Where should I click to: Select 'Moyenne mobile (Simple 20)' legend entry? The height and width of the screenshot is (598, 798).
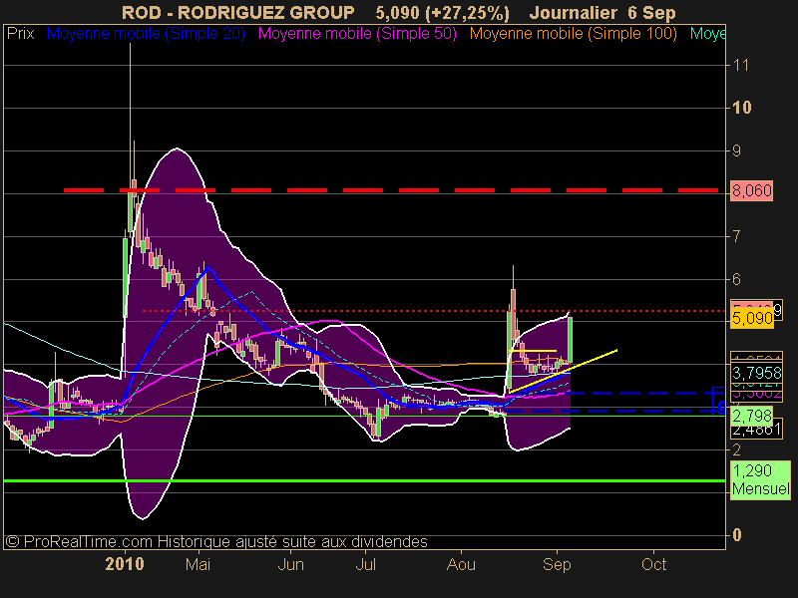click(x=146, y=34)
